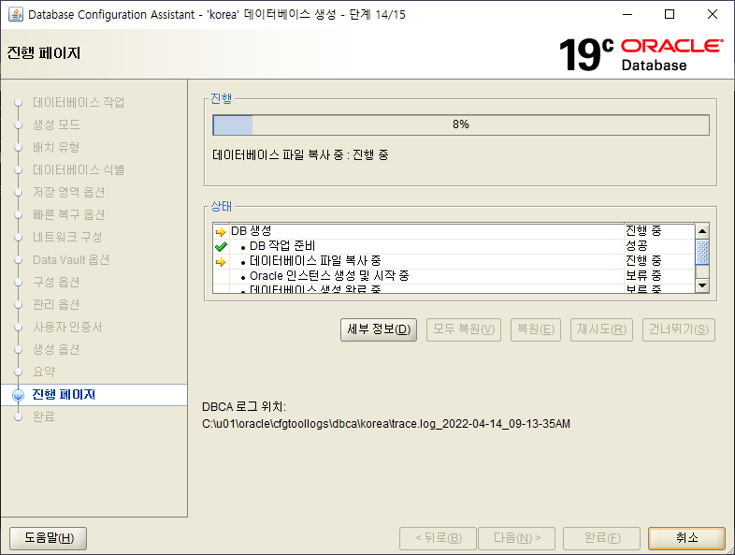Select 빠른 복구 옵션 step in sidebar
Screen dimensions: 735x555
point(69,215)
